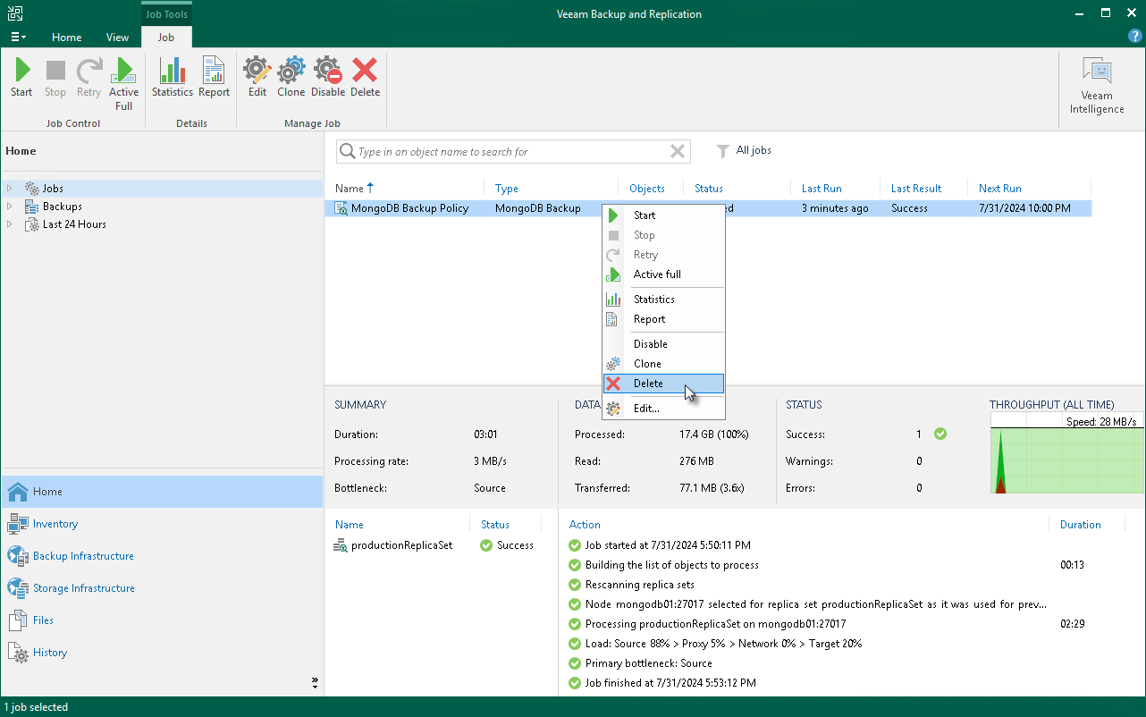Choose Delete in the context menu

648,384
